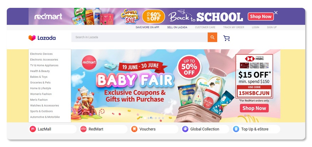
Task: Open the RedMart icon shortcut
Action: tap(83, 129)
